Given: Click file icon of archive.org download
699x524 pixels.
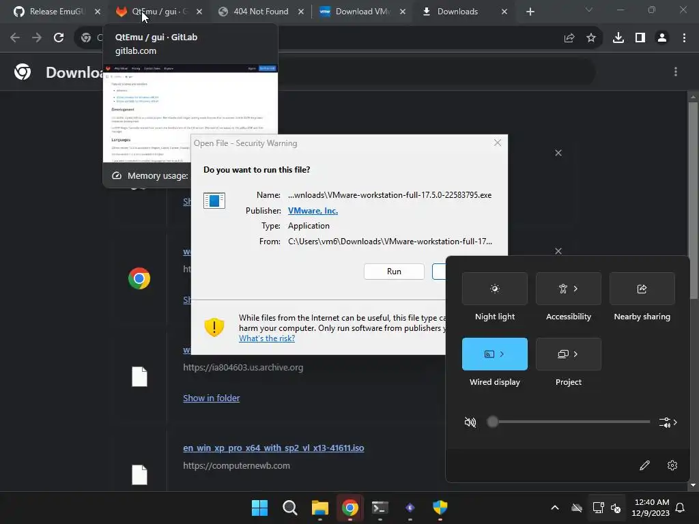Looking at the screenshot, I should click(x=139, y=377).
